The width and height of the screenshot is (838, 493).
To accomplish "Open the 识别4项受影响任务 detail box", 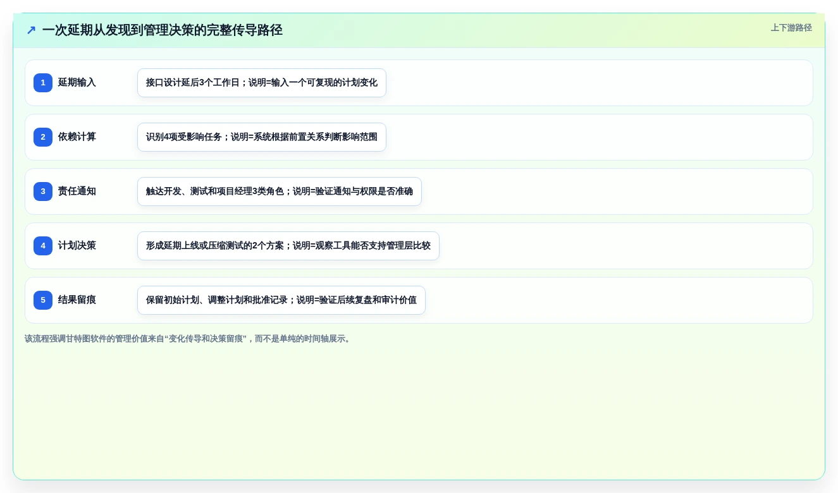I will point(262,137).
